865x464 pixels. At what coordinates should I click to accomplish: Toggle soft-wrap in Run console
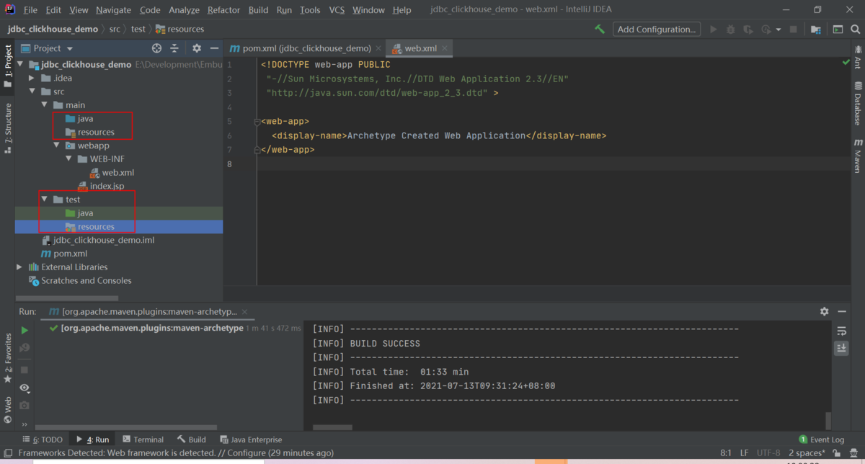[x=841, y=331]
